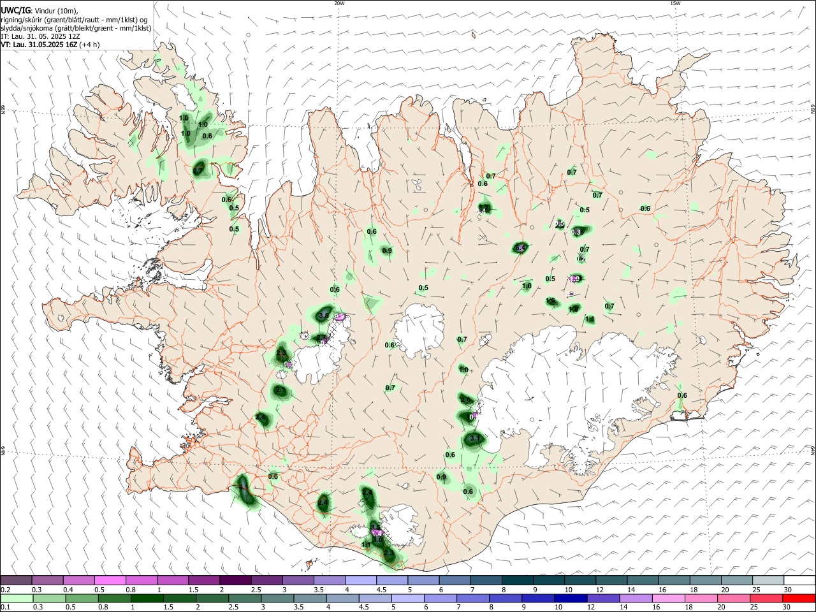Choose the violet 14–16 swatch in green-blue scale

pyautogui.click(x=636, y=598)
